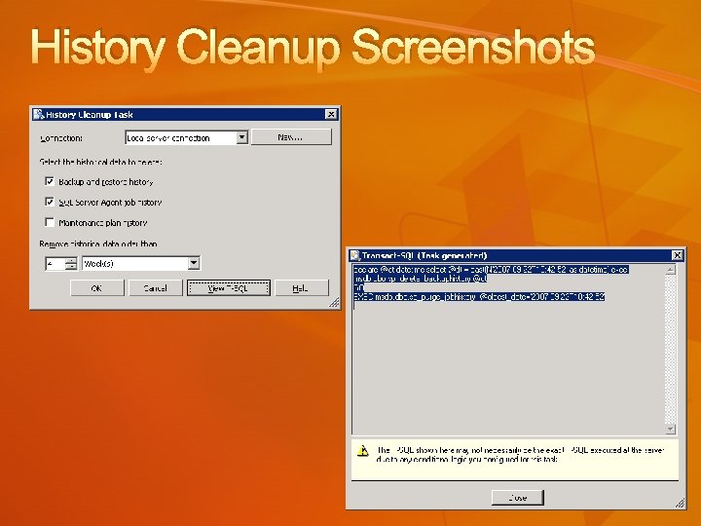Click the sp_delete_backuphistory line of SQL
The width and height of the screenshot is (701, 526).
coord(421,279)
